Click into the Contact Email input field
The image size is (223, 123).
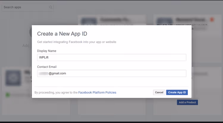[x=111, y=74]
